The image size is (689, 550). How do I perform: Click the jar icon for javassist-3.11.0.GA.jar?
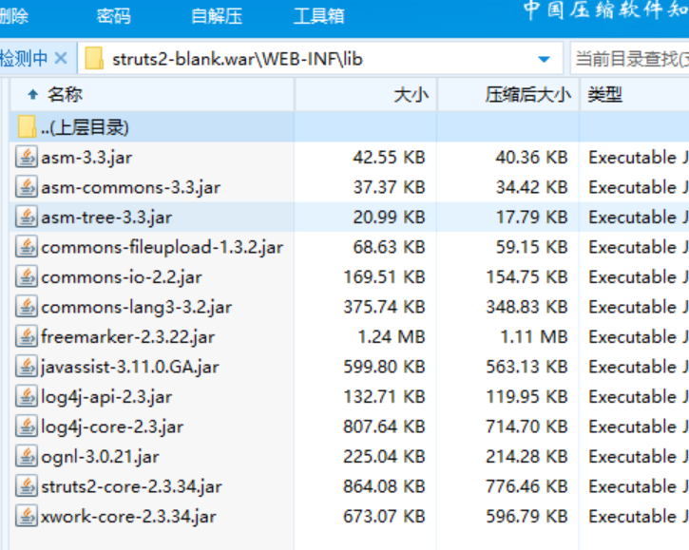coord(27,367)
